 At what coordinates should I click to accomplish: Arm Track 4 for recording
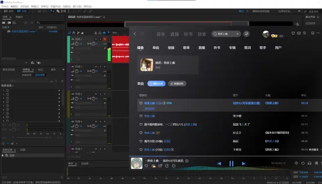(x=105, y=122)
